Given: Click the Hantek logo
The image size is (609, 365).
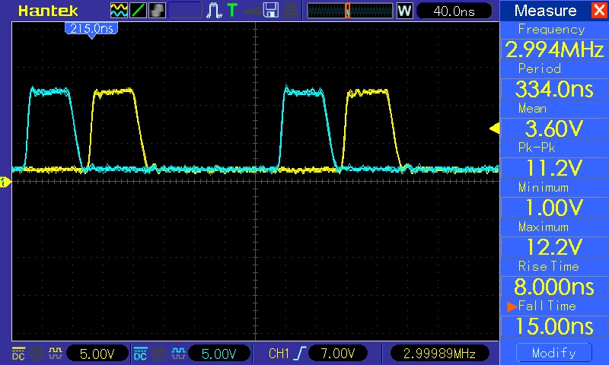Looking at the screenshot, I should tap(48, 11).
